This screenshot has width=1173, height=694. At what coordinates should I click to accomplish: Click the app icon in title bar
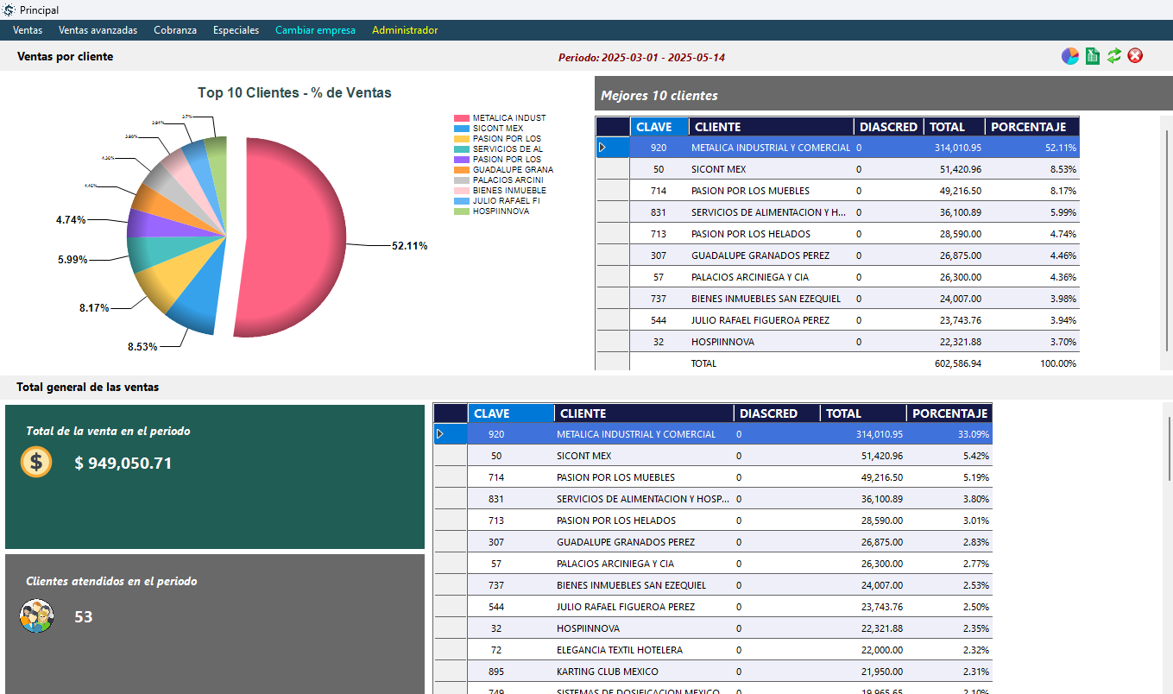click(x=9, y=9)
